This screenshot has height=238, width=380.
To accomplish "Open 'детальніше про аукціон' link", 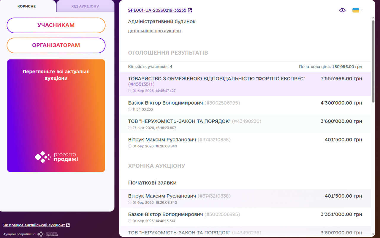I will (x=154, y=31).
